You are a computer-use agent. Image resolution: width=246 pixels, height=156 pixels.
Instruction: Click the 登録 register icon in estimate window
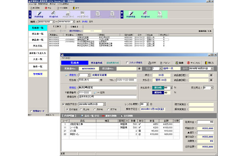pyautogui.click(x=177, y=63)
